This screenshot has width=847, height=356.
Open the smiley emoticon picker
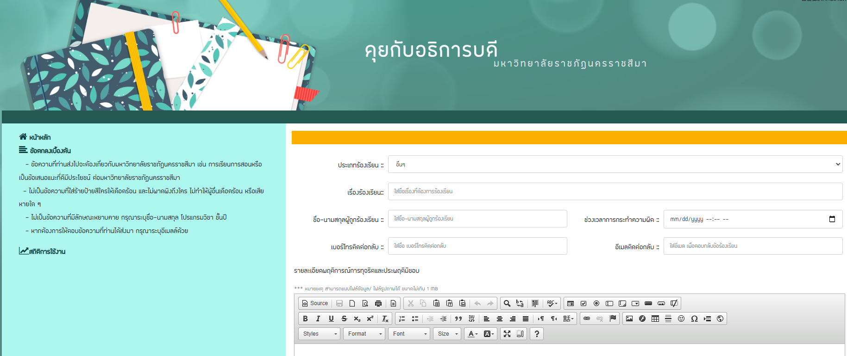point(681,319)
